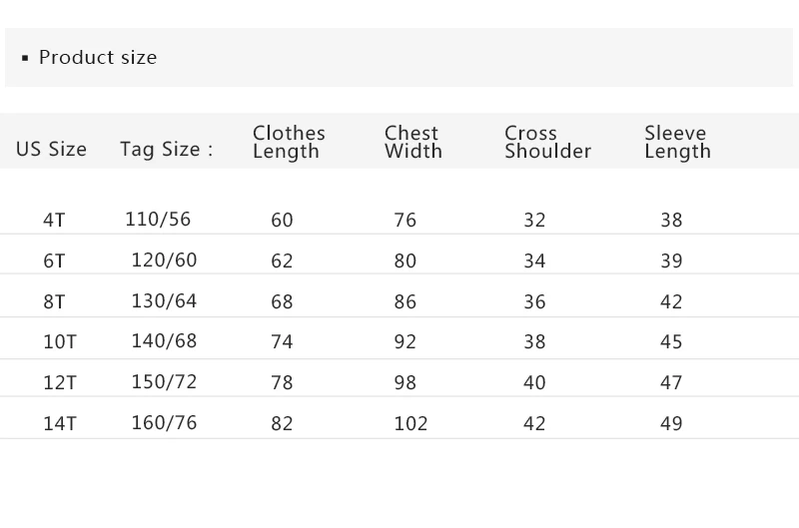Click the US Size column header
Screen dimensions: 799x528
point(51,150)
